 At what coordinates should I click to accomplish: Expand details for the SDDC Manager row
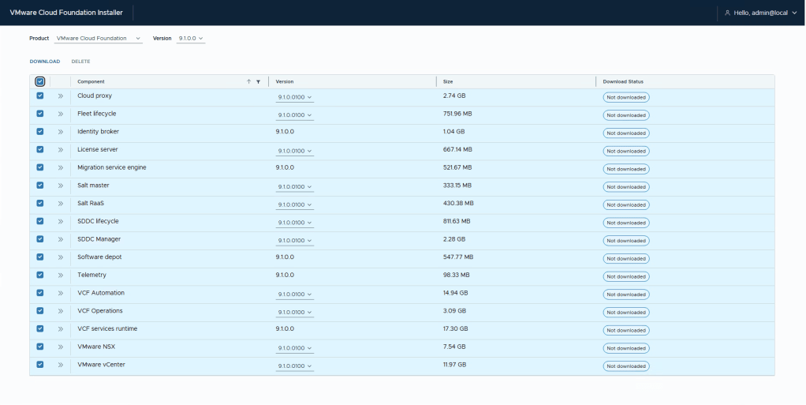[x=60, y=239]
